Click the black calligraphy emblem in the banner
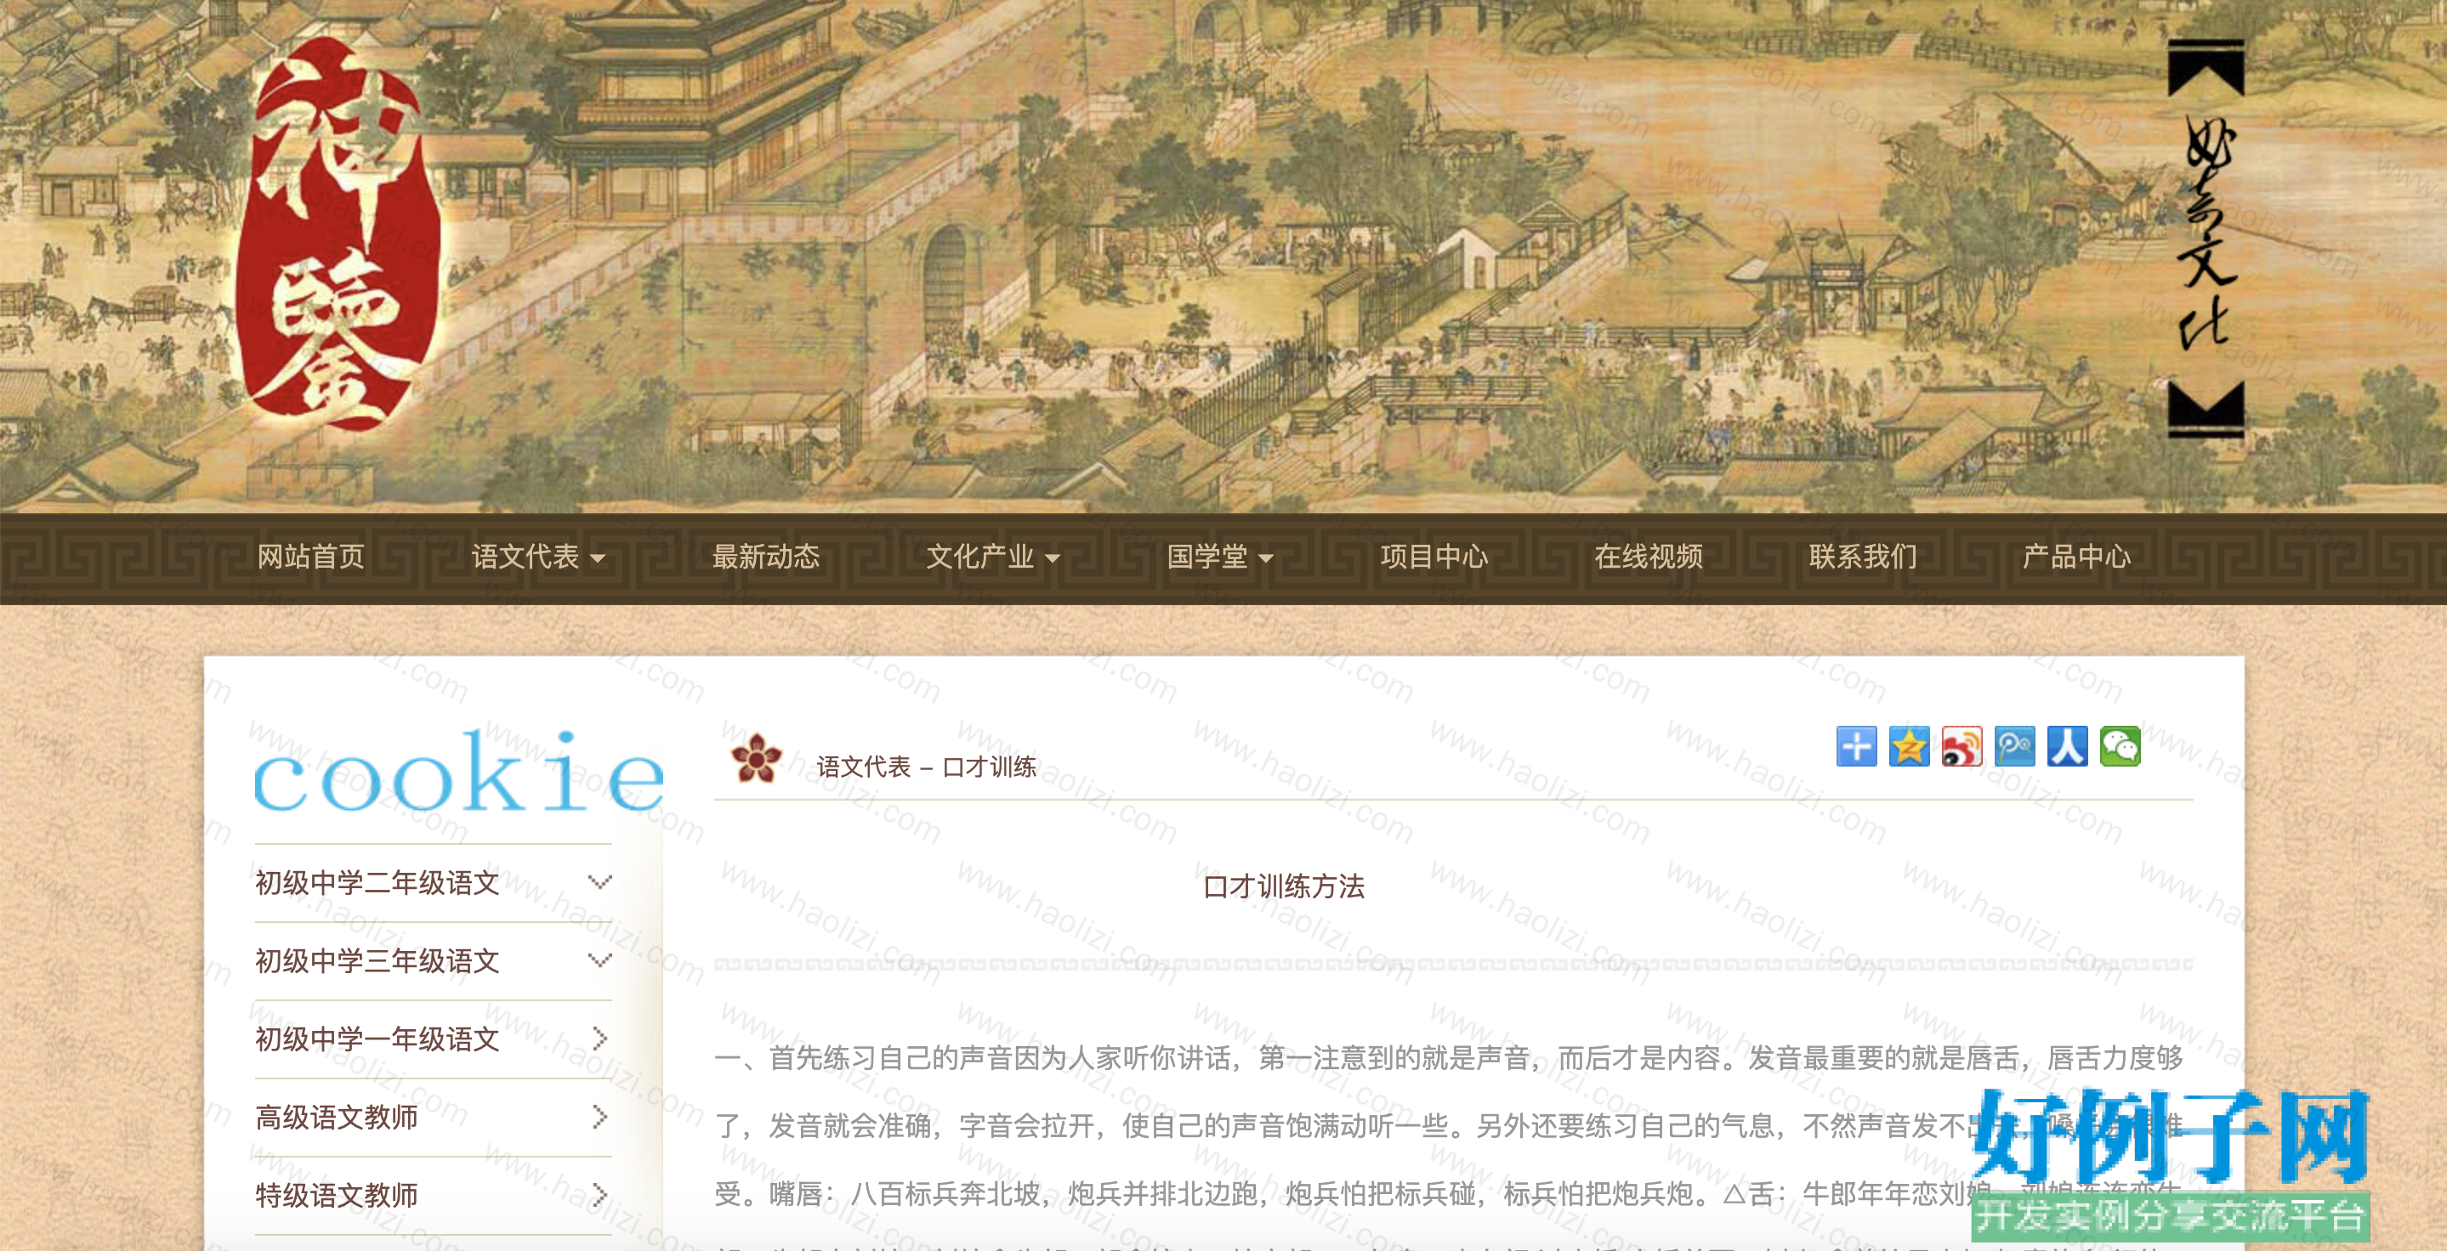The image size is (2447, 1251). [2206, 238]
